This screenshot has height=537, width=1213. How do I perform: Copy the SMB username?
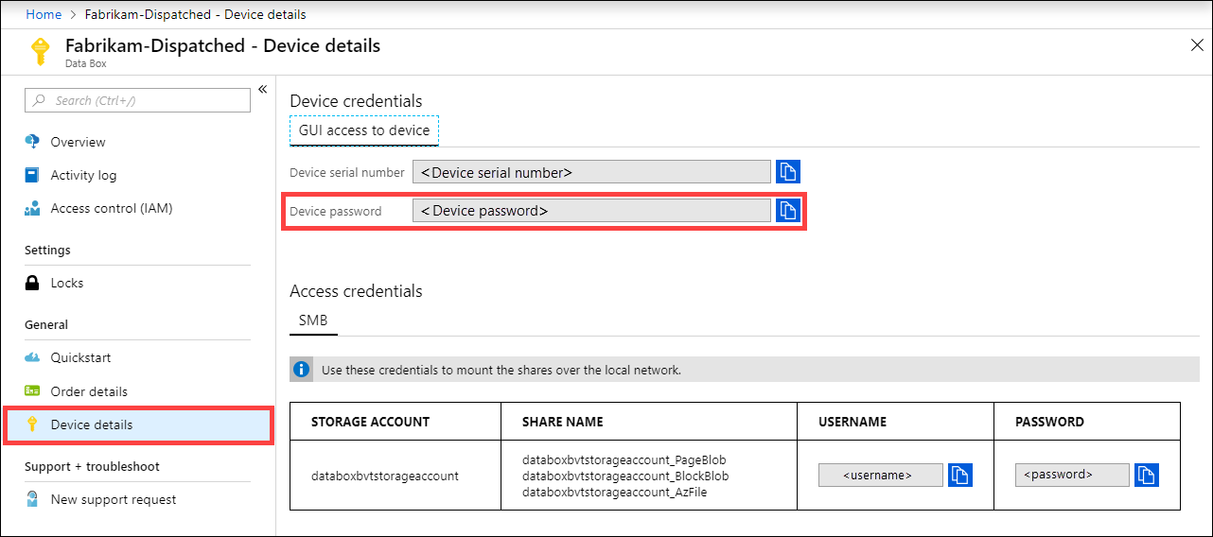pyautogui.click(x=959, y=475)
